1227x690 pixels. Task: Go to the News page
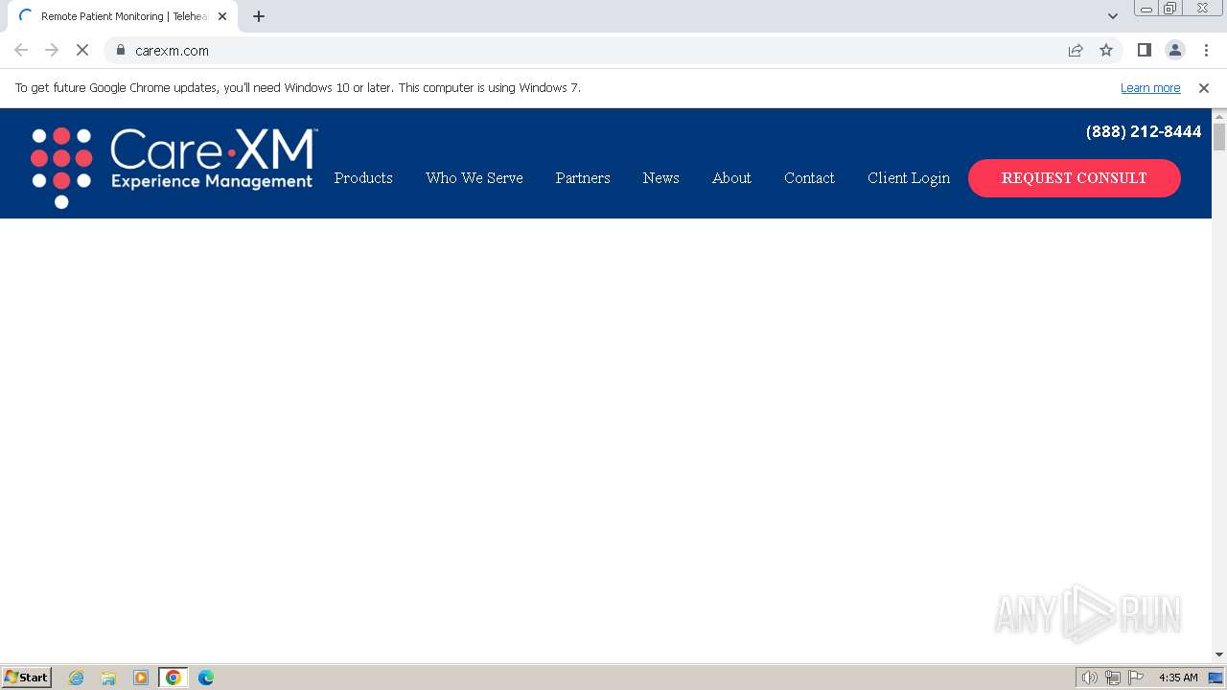click(x=661, y=178)
